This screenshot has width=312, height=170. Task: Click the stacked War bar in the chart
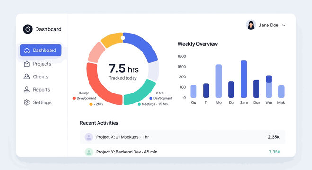(269, 86)
